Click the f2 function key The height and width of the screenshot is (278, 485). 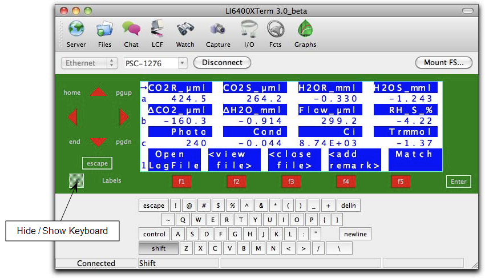point(236,182)
